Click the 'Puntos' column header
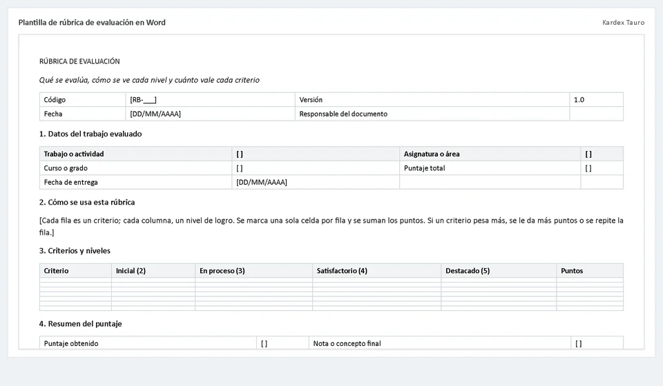Screen dimensions: 663x386 (590, 271)
